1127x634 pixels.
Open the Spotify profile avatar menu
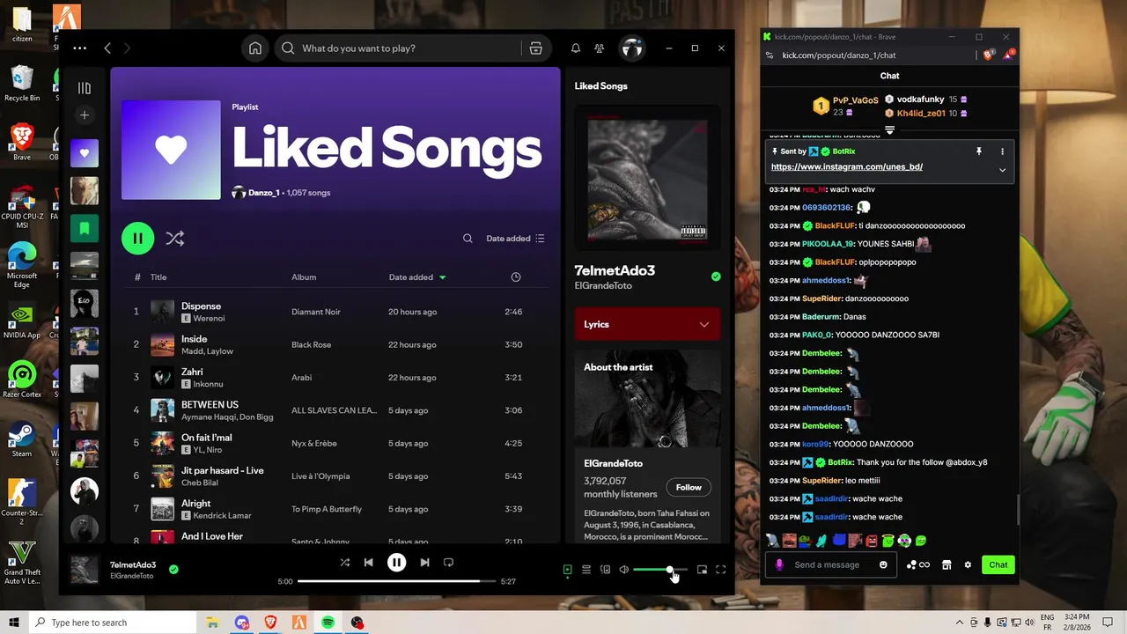point(632,48)
